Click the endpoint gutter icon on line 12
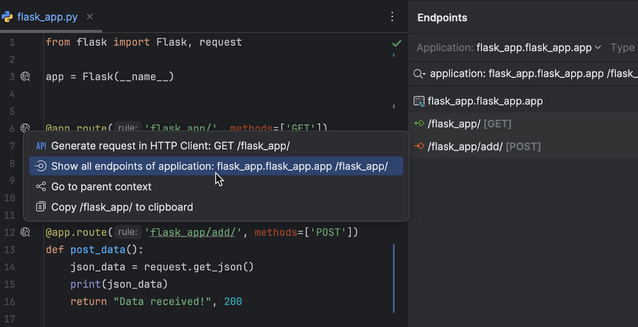This screenshot has height=327, width=638. [x=26, y=232]
